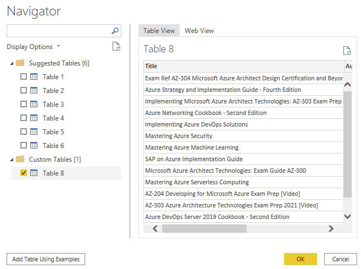The image size is (361, 269).
Task: Focus the Navigator search input field
Action: tap(64, 31)
